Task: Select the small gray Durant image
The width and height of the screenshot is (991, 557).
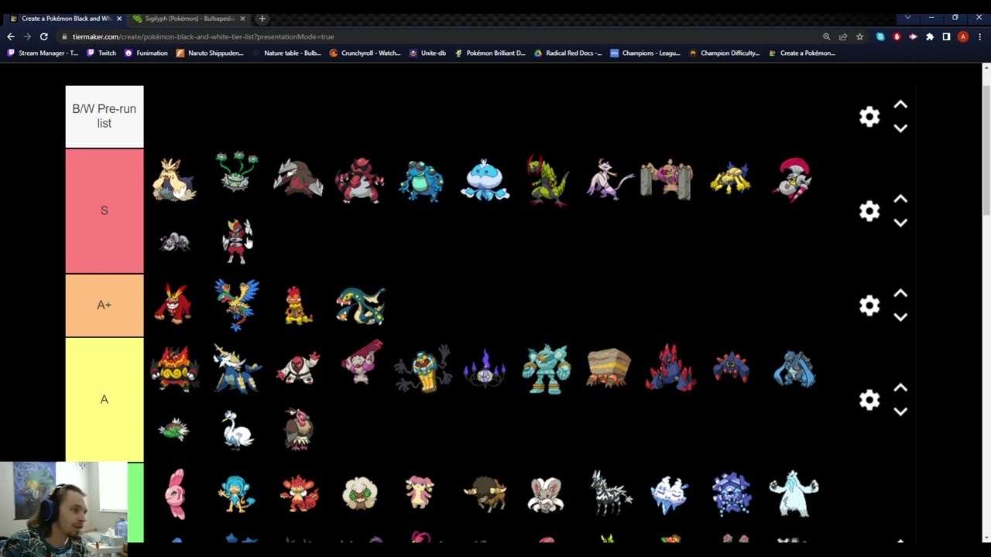Action: [174, 242]
